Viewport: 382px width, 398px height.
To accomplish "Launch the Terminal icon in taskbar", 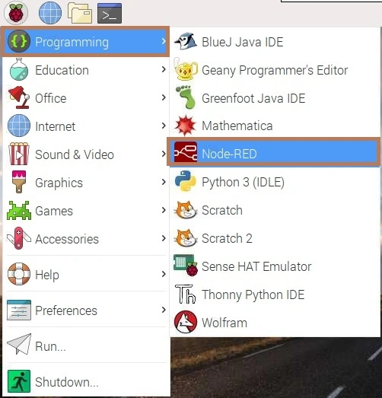I will [x=110, y=13].
